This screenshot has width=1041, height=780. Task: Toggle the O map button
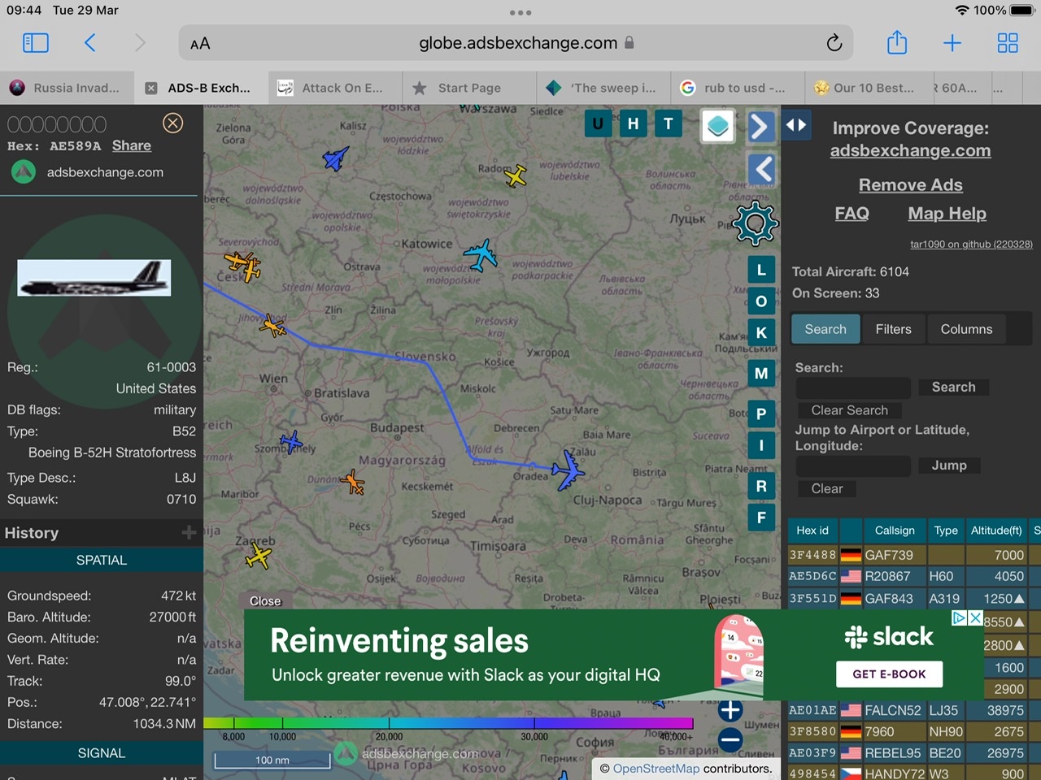761,301
